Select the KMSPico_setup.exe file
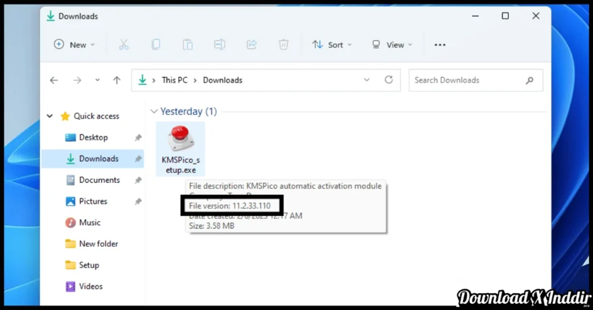 click(x=180, y=148)
